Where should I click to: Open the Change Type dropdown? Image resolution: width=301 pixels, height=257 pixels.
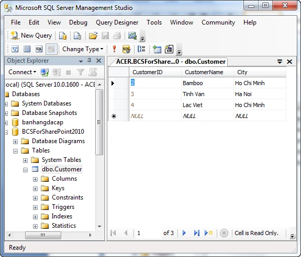pyautogui.click(x=83, y=49)
